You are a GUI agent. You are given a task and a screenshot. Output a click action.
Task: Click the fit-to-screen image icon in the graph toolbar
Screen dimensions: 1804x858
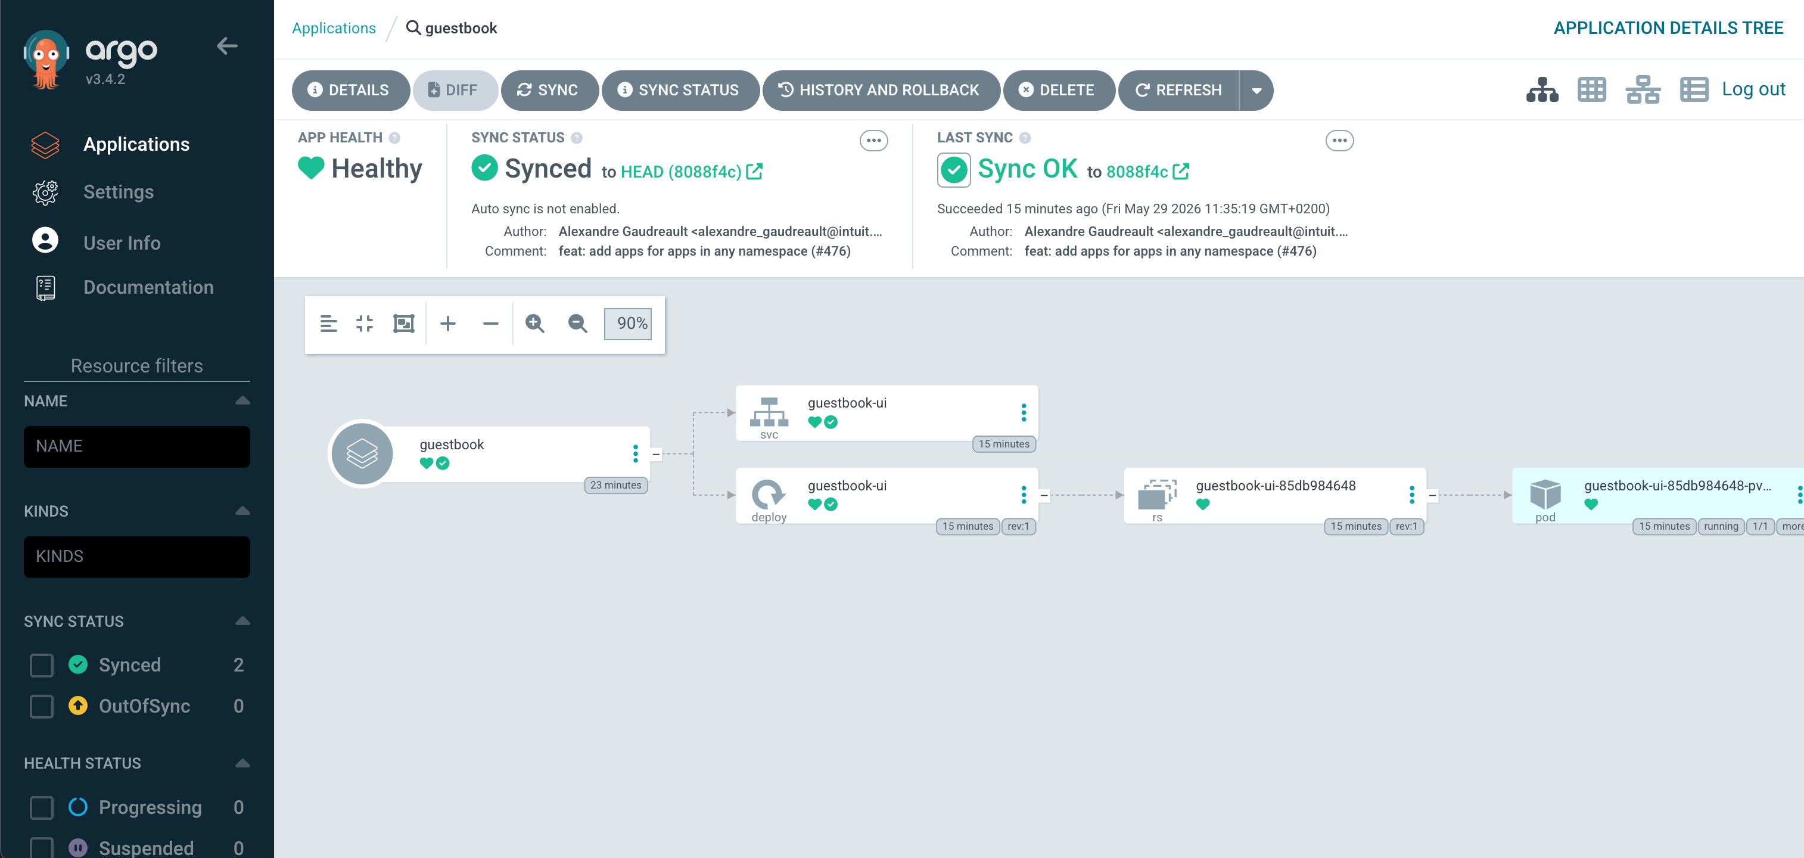[403, 324]
